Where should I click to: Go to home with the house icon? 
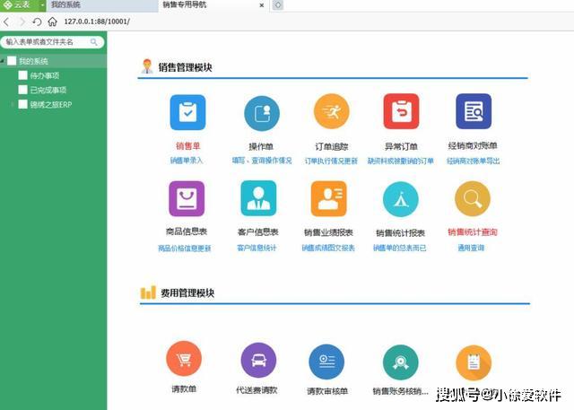(x=52, y=22)
